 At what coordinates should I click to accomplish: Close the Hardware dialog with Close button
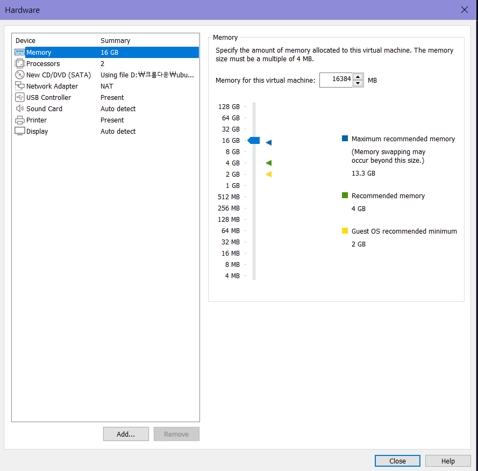point(397,461)
